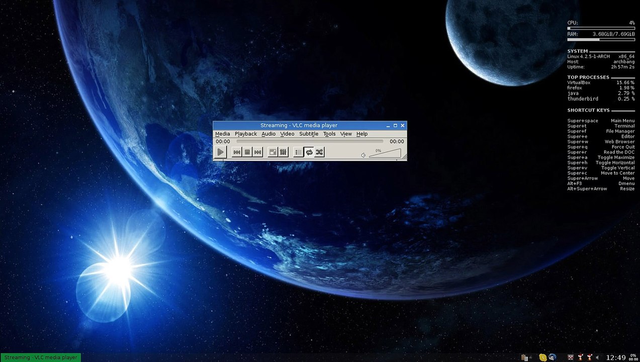Viewport: 640px width, 362px height.
Task: Click the VLC window title bar
Action: (310, 125)
